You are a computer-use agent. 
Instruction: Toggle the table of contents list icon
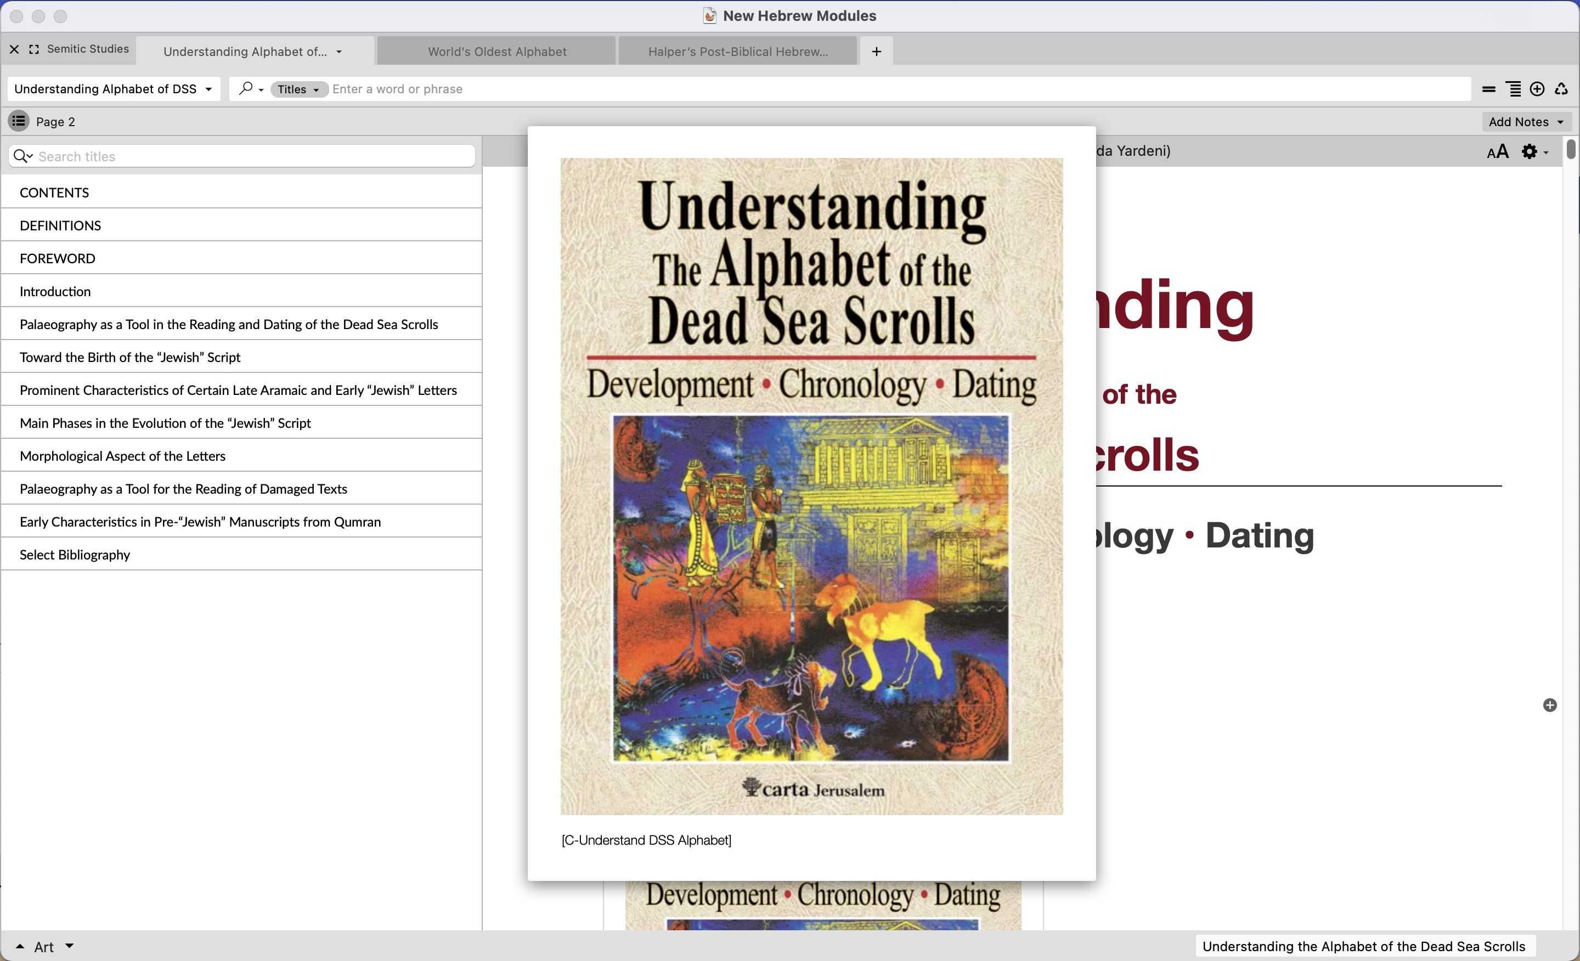[18, 121]
